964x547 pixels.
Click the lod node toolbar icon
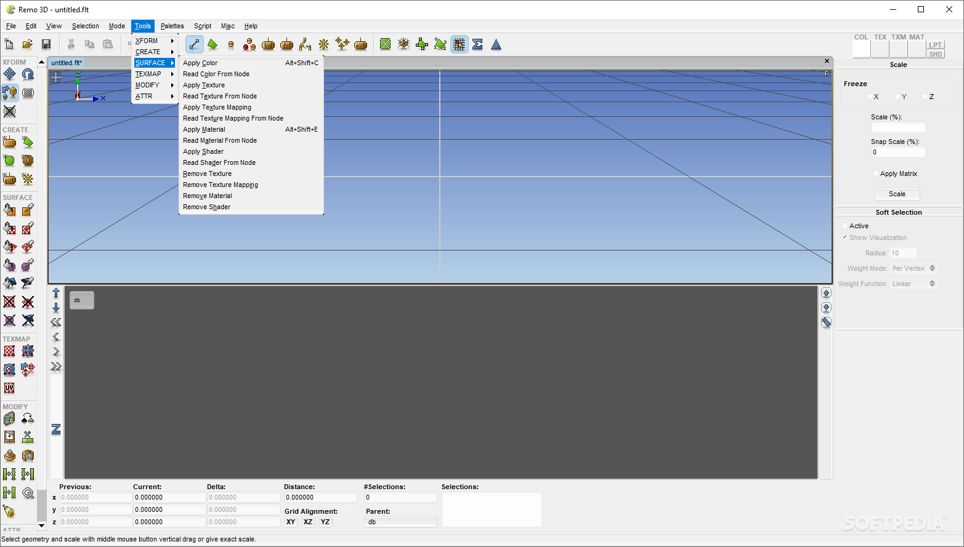(268, 44)
